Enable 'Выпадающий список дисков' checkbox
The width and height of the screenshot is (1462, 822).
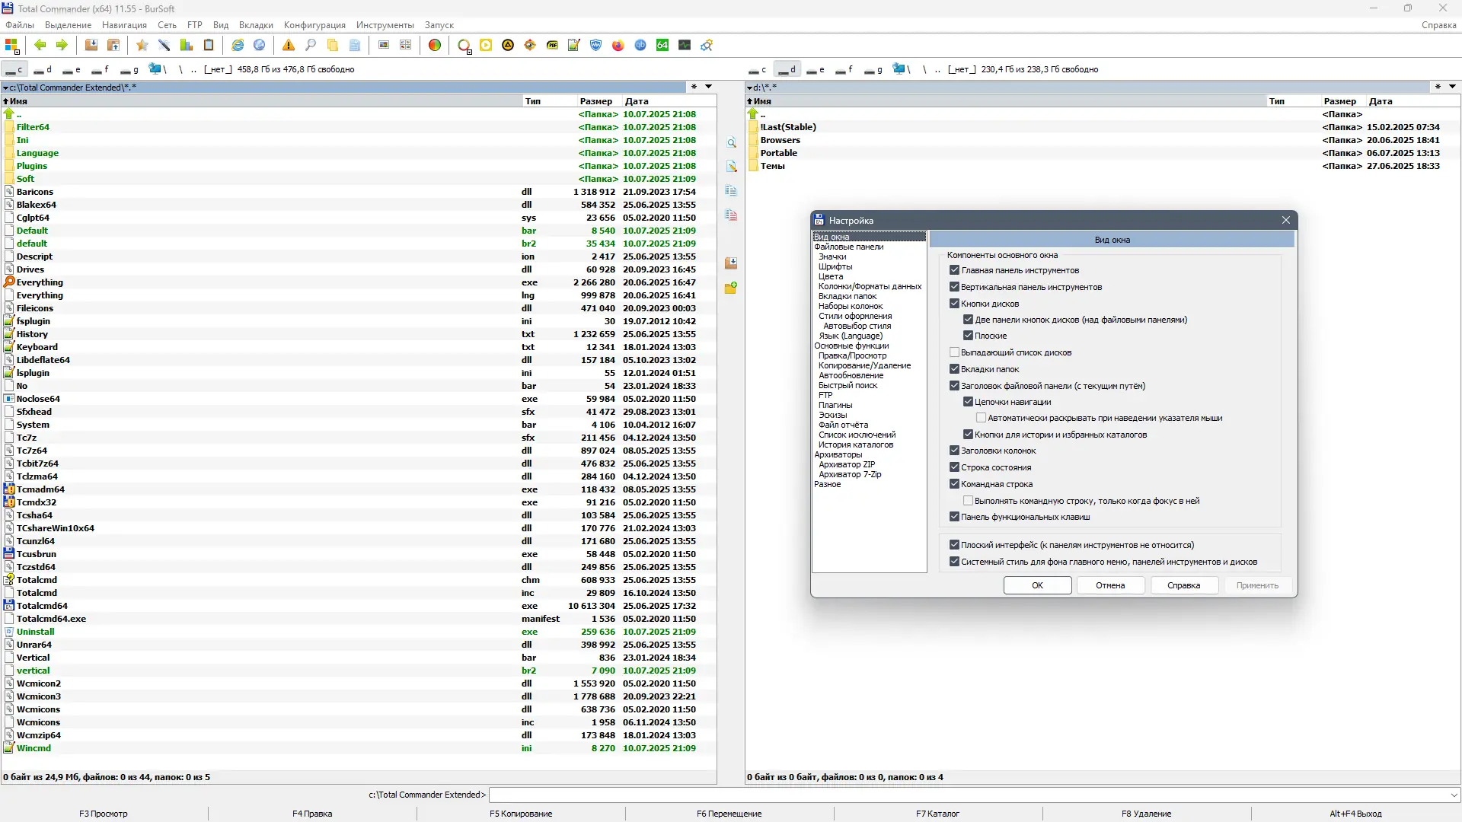pyautogui.click(x=954, y=352)
